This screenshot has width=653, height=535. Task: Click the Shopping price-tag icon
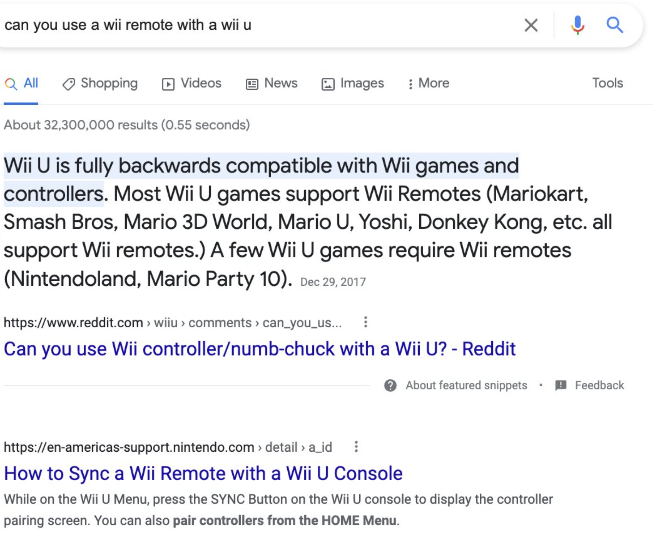(x=69, y=83)
